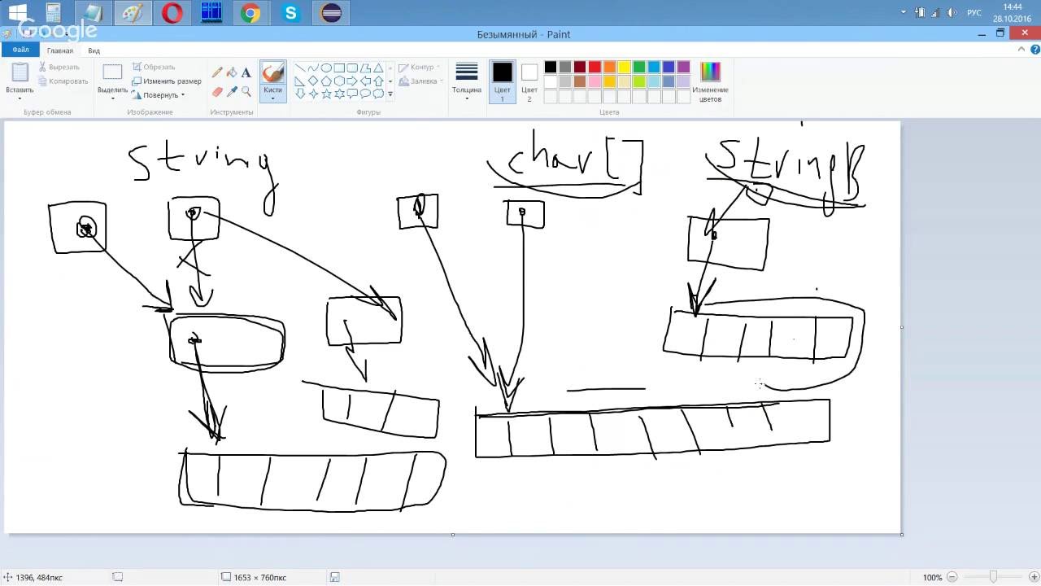Click the РУС input language indicator
The image size is (1041, 586).
coord(973,13)
